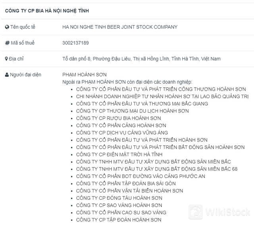Screen dimensions: 254x226
Task: Open representative PHẠM HOÀNH SƠN link
Action: click(x=85, y=75)
